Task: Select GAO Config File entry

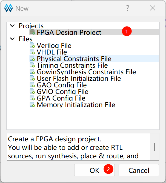Action: point(94,85)
